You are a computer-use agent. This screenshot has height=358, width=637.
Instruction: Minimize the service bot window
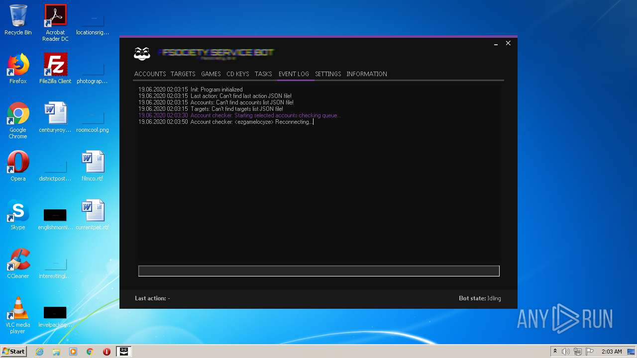[x=496, y=44]
